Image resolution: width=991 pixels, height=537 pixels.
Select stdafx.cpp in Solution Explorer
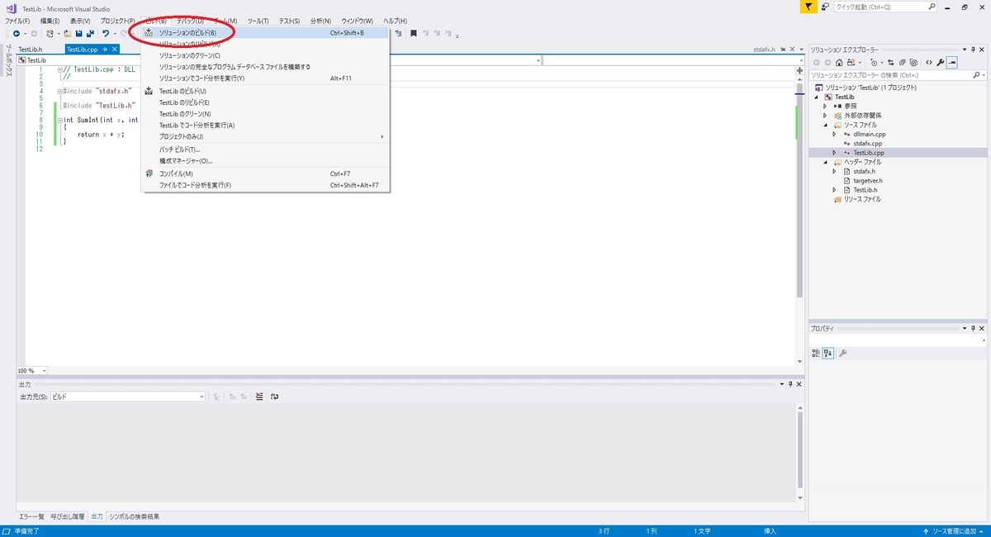tap(867, 143)
